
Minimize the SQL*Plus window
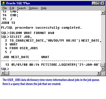coord(94,3)
